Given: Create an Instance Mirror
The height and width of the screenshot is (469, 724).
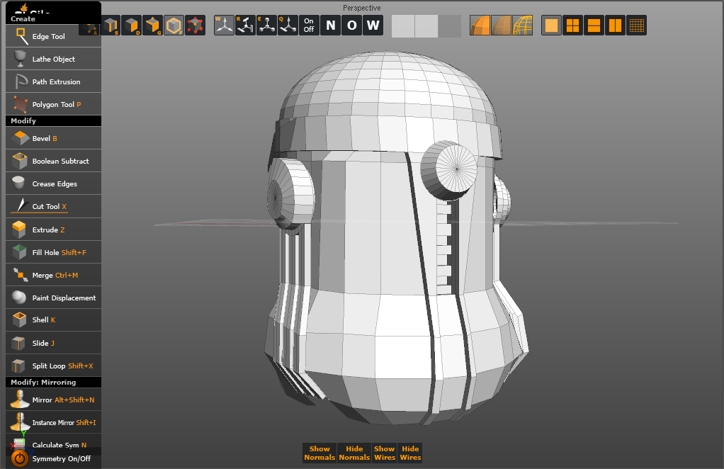Looking at the screenshot, I should tap(53, 422).
